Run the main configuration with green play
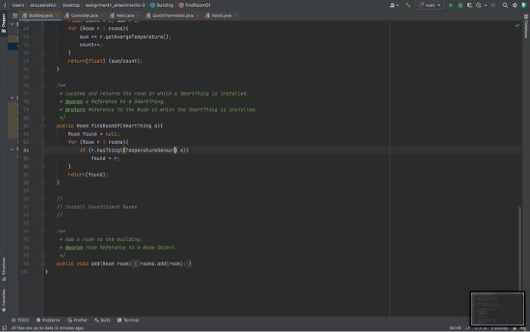The width and height of the screenshot is (530, 332). pos(450,5)
